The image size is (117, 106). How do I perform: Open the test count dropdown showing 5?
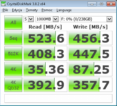coord(29,19)
